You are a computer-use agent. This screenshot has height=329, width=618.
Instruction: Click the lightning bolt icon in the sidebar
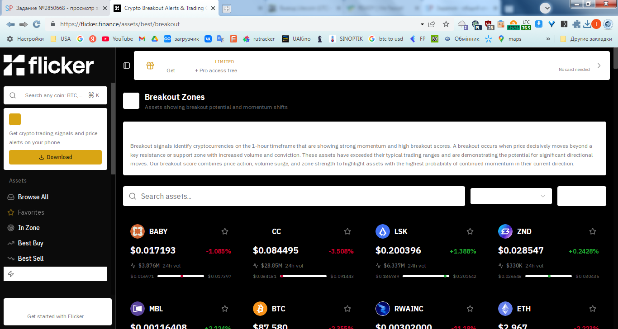(x=11, y=274)
